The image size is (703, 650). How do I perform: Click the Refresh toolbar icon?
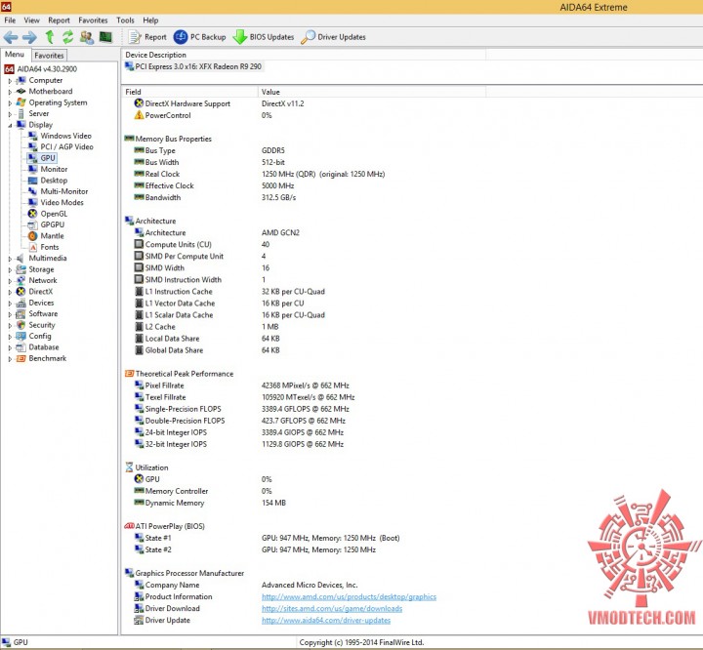coord(67,37)
